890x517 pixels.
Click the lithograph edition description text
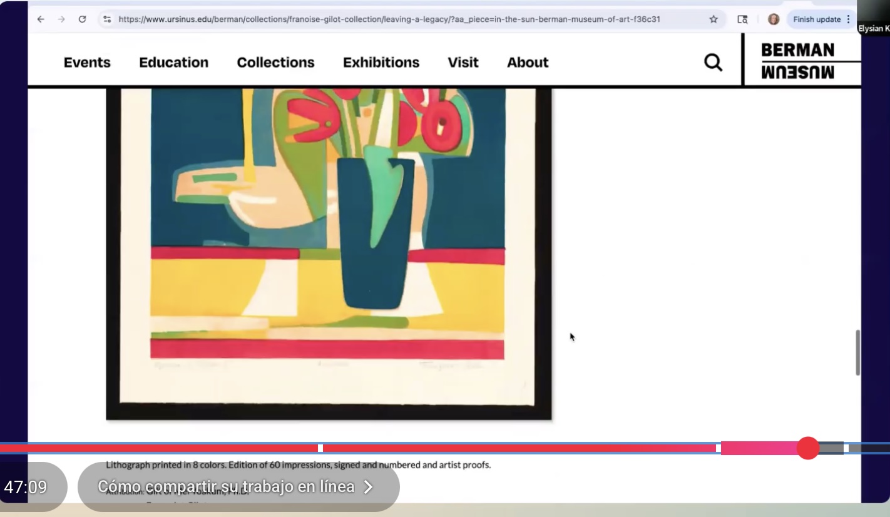(298, 465)
